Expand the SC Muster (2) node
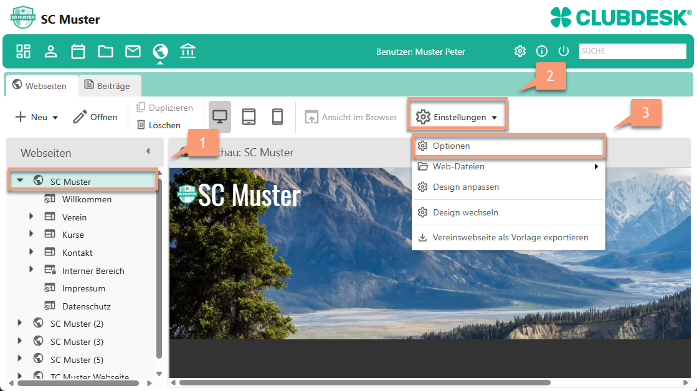Image resolution: width=697 pixels, height=391 pixels. [x=19, y=323]
